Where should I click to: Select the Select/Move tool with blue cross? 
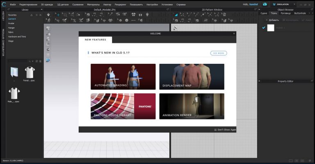58,15
